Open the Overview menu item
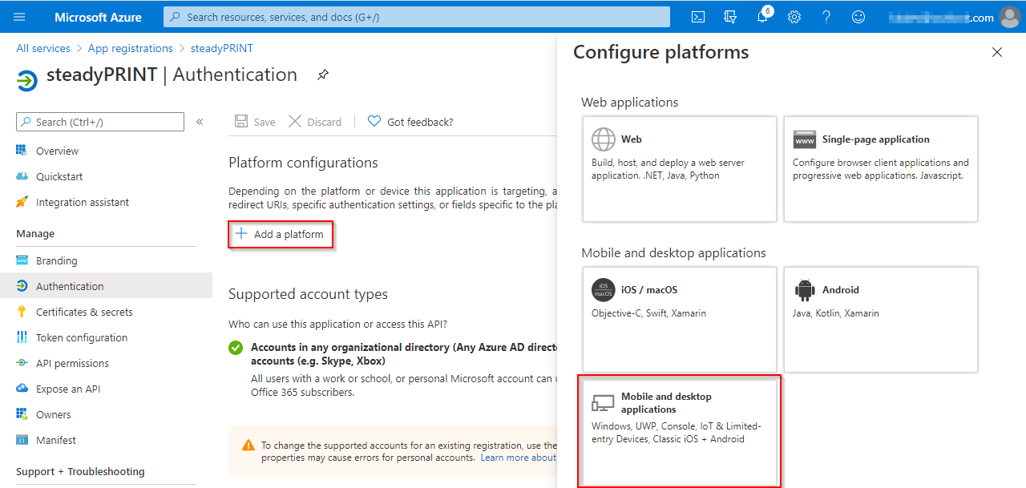 coord(57,151)
